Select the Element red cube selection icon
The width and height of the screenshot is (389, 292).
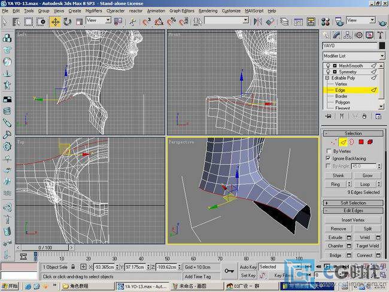pos(370,142)
